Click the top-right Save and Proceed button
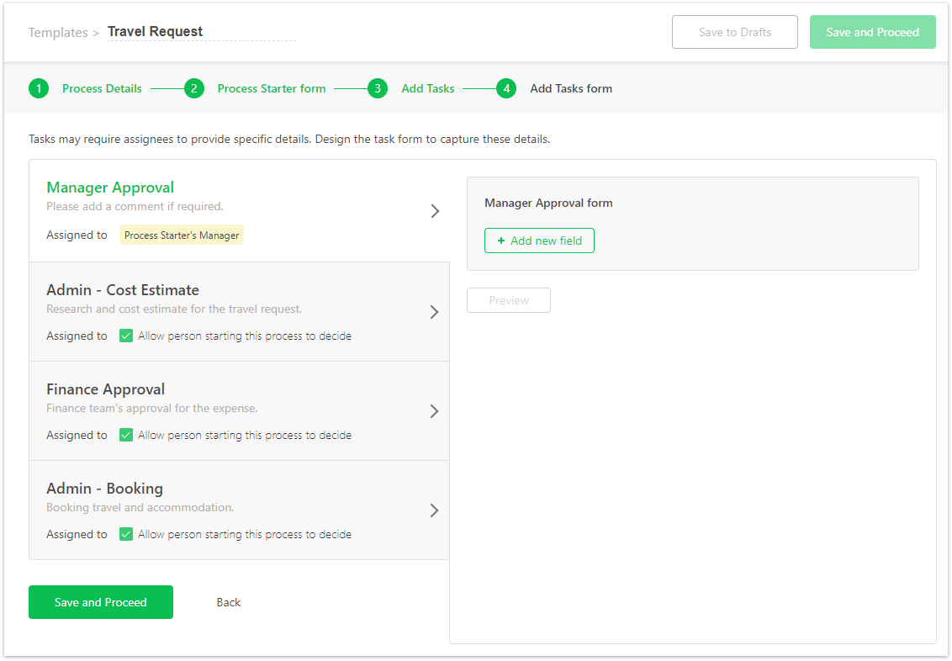 click(x=872, y=32)
